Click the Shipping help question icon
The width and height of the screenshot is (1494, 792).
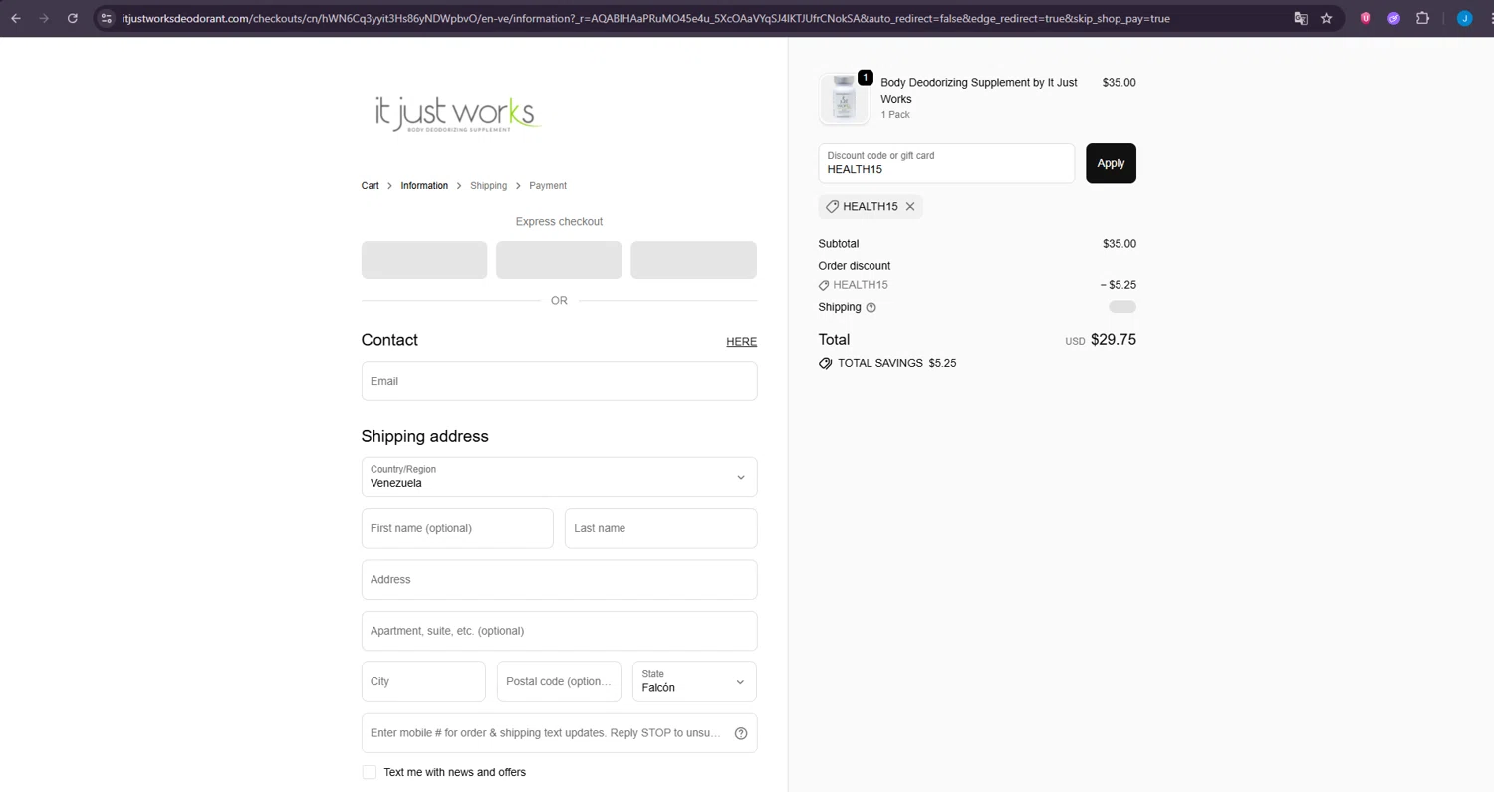[x=871, y=308]
